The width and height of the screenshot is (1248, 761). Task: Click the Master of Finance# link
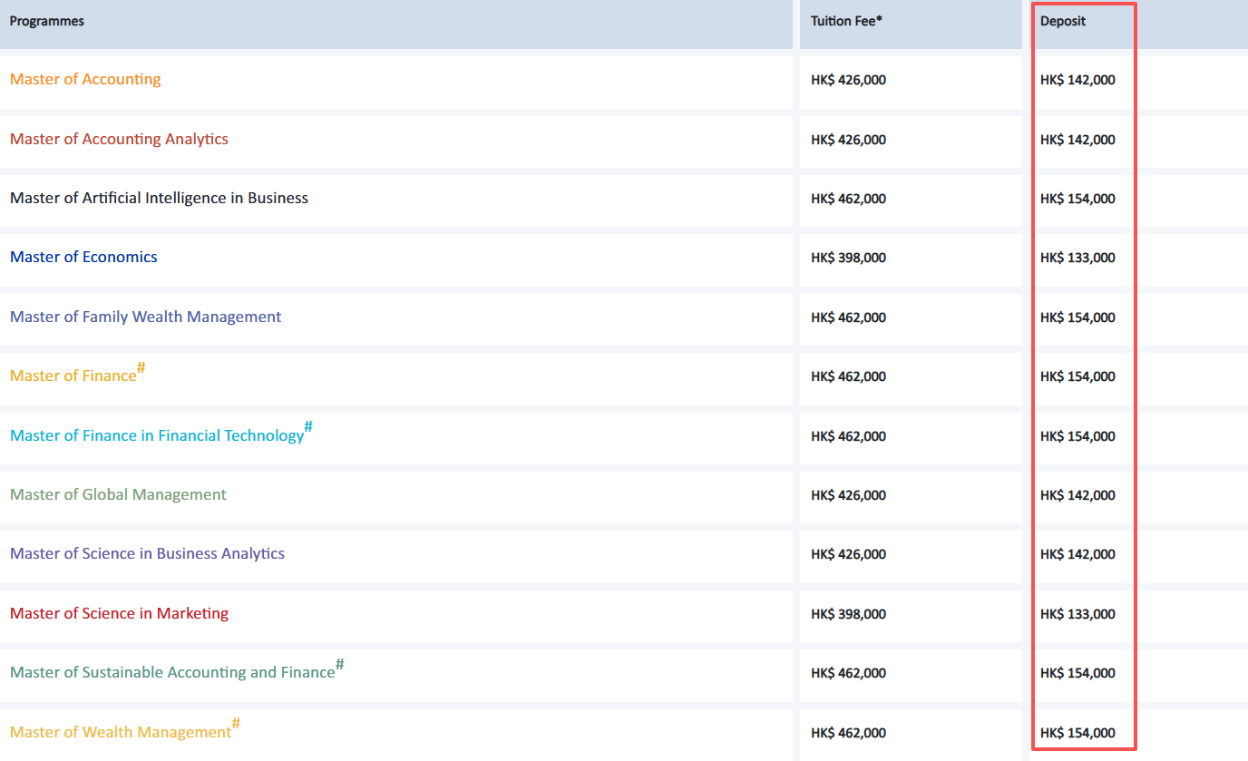click(73, 376)
